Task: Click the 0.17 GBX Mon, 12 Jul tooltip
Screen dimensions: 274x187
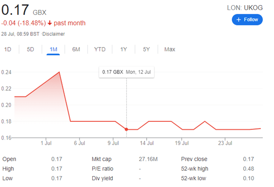Action: (127, 72)
